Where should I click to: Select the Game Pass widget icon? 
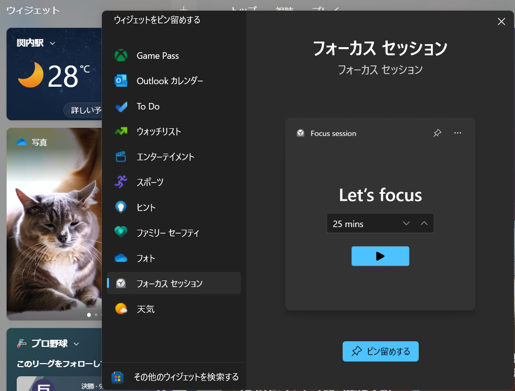point(121,55)
